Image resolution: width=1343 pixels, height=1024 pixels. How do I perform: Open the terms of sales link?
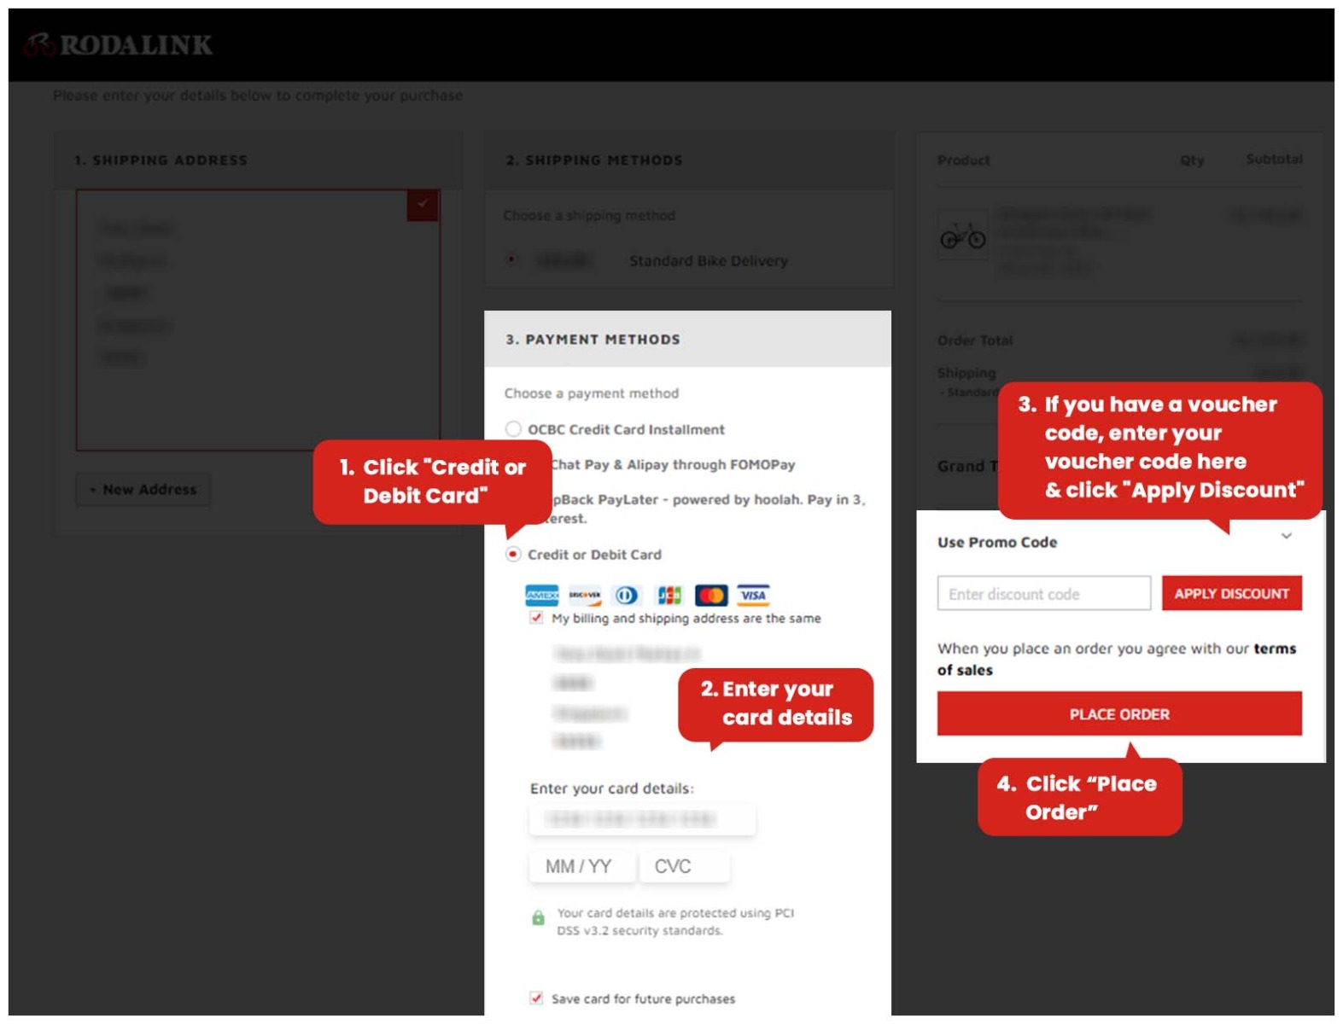(x=1274, y=649)
